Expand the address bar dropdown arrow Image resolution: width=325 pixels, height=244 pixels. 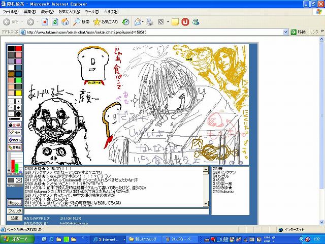(285, 32)
